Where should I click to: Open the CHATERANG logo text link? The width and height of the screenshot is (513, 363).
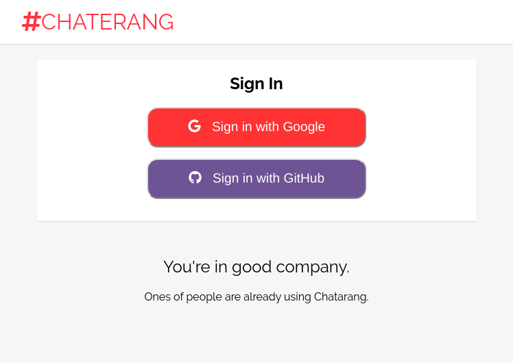click(x=108, y=22)
